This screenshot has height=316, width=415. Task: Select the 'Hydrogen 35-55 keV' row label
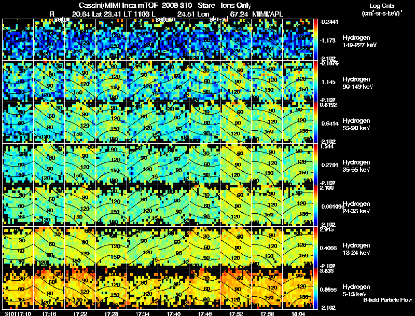click(356, 166)
